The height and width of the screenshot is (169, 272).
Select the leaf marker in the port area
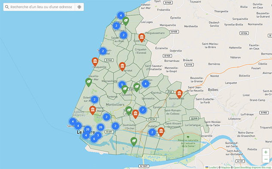134,142
